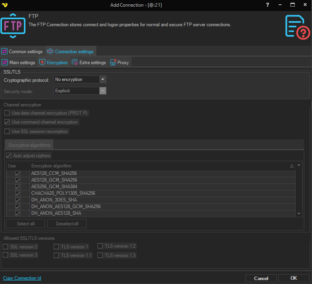Click the Main settings sub-tab icon
Viewport: 312px width, 284px height.
pyautogui.click(x=5, y=63)
